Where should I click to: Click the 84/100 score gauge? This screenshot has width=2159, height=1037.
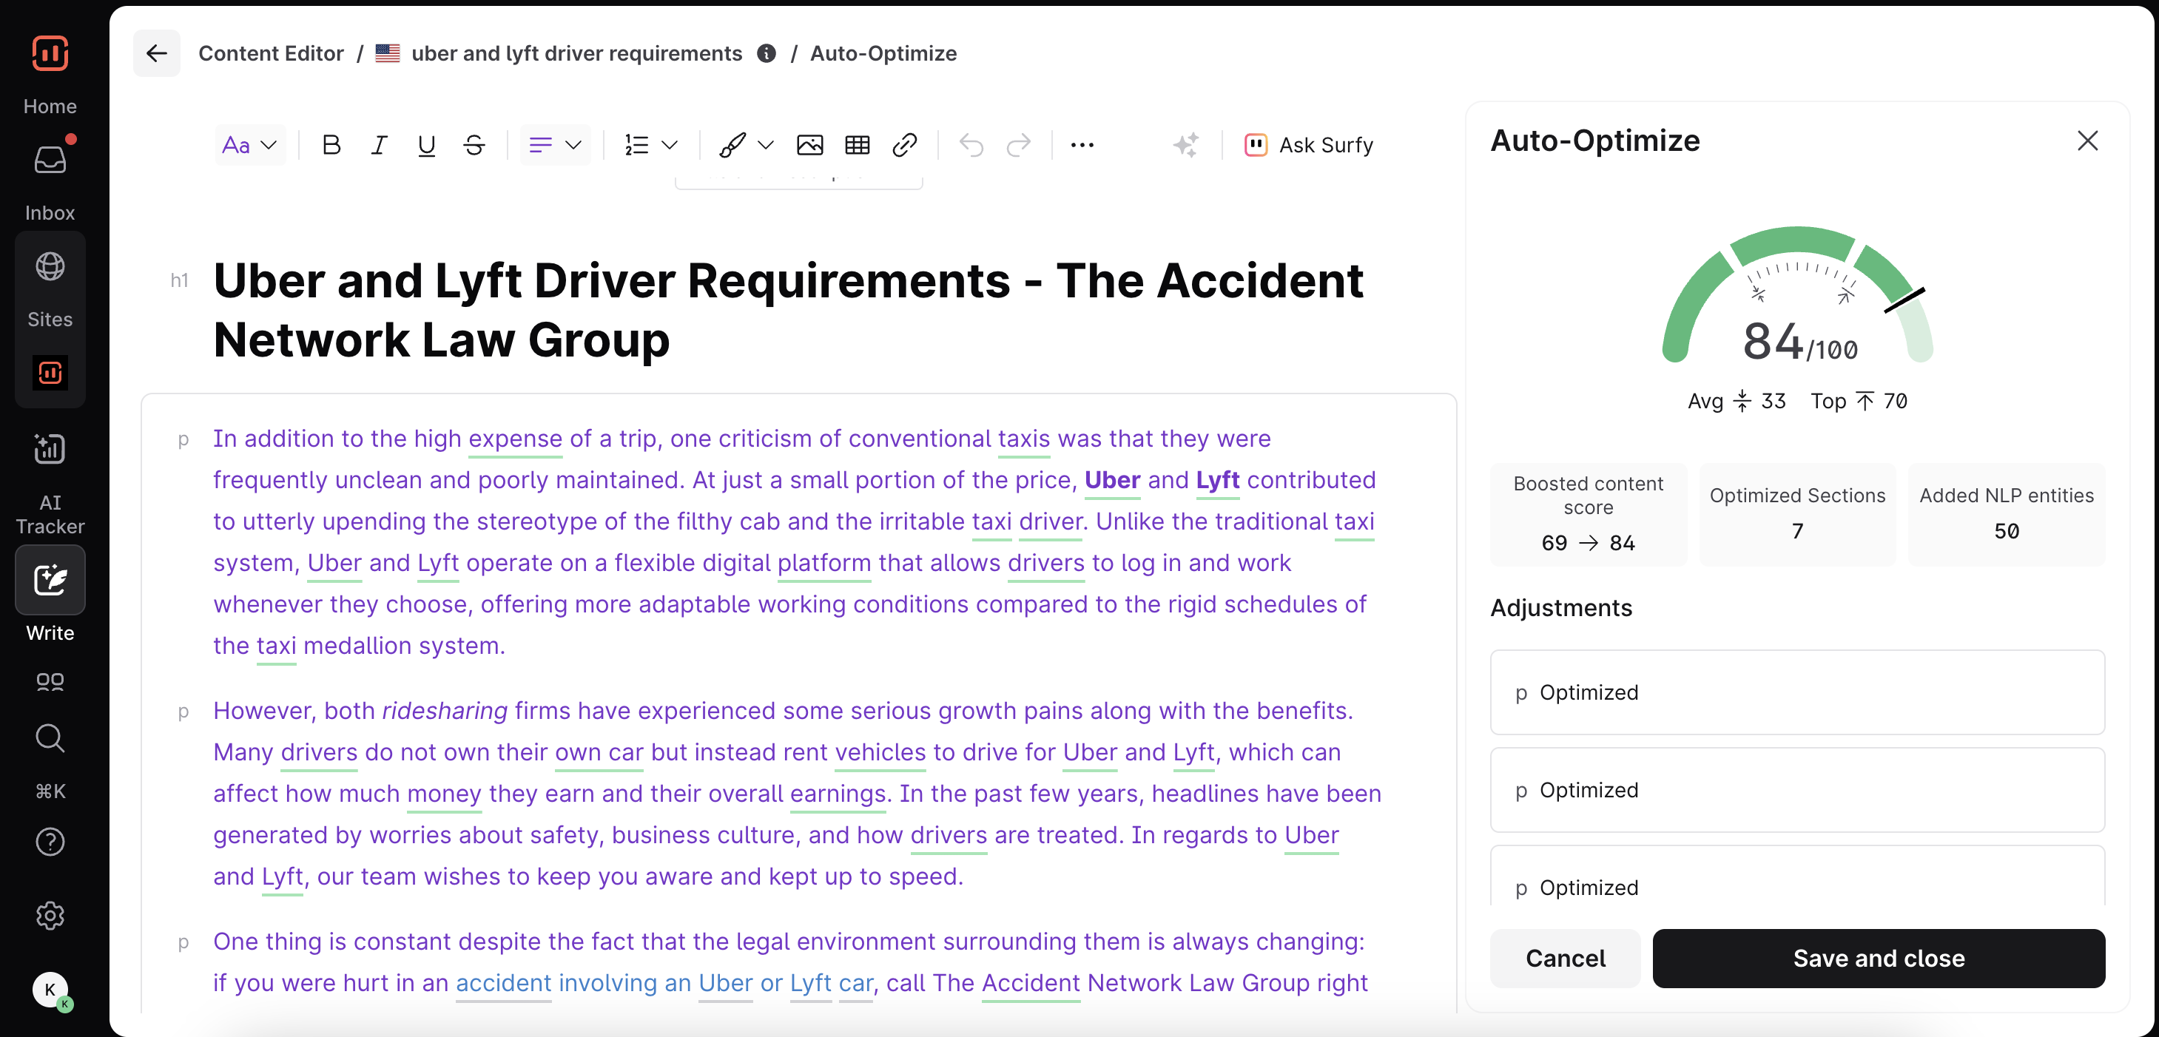1799,295
